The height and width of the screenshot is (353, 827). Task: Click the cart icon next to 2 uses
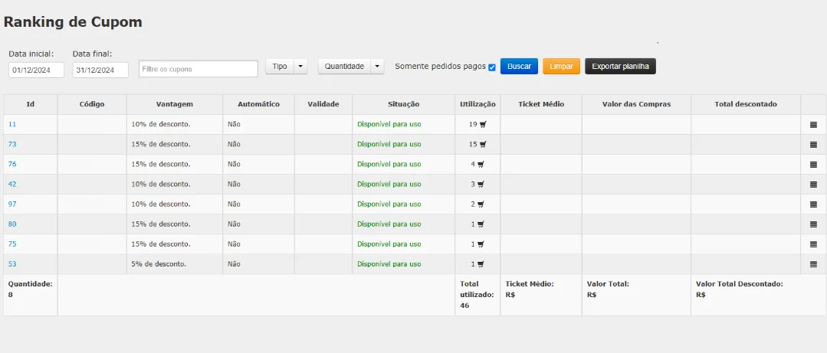point(481,204)
